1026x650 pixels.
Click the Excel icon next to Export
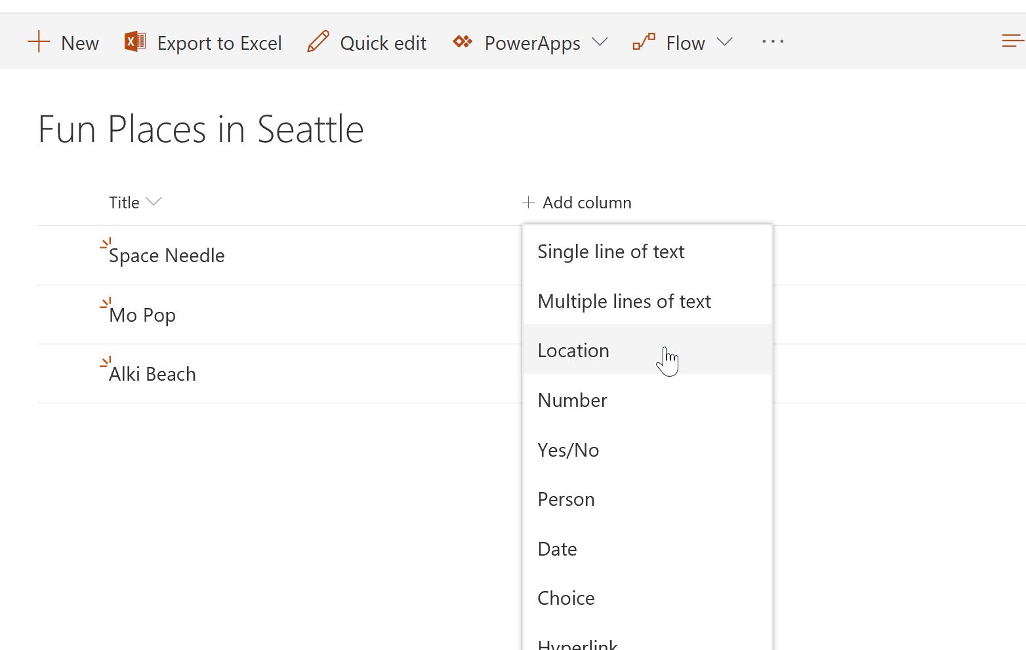click(x=134, y=41)
